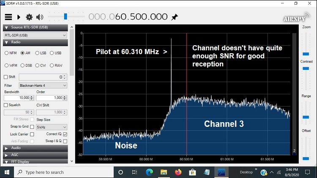Enable the Squelch checkbox
This screenshot has width=317, height=178.
pos(6,105)
